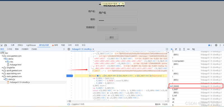The image size is (224, 107).
Task: Resume from the page paused overlay
Action: coord(120,4)
